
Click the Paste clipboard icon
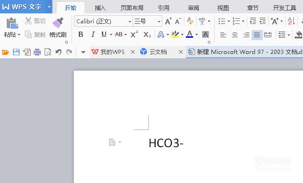12,23
